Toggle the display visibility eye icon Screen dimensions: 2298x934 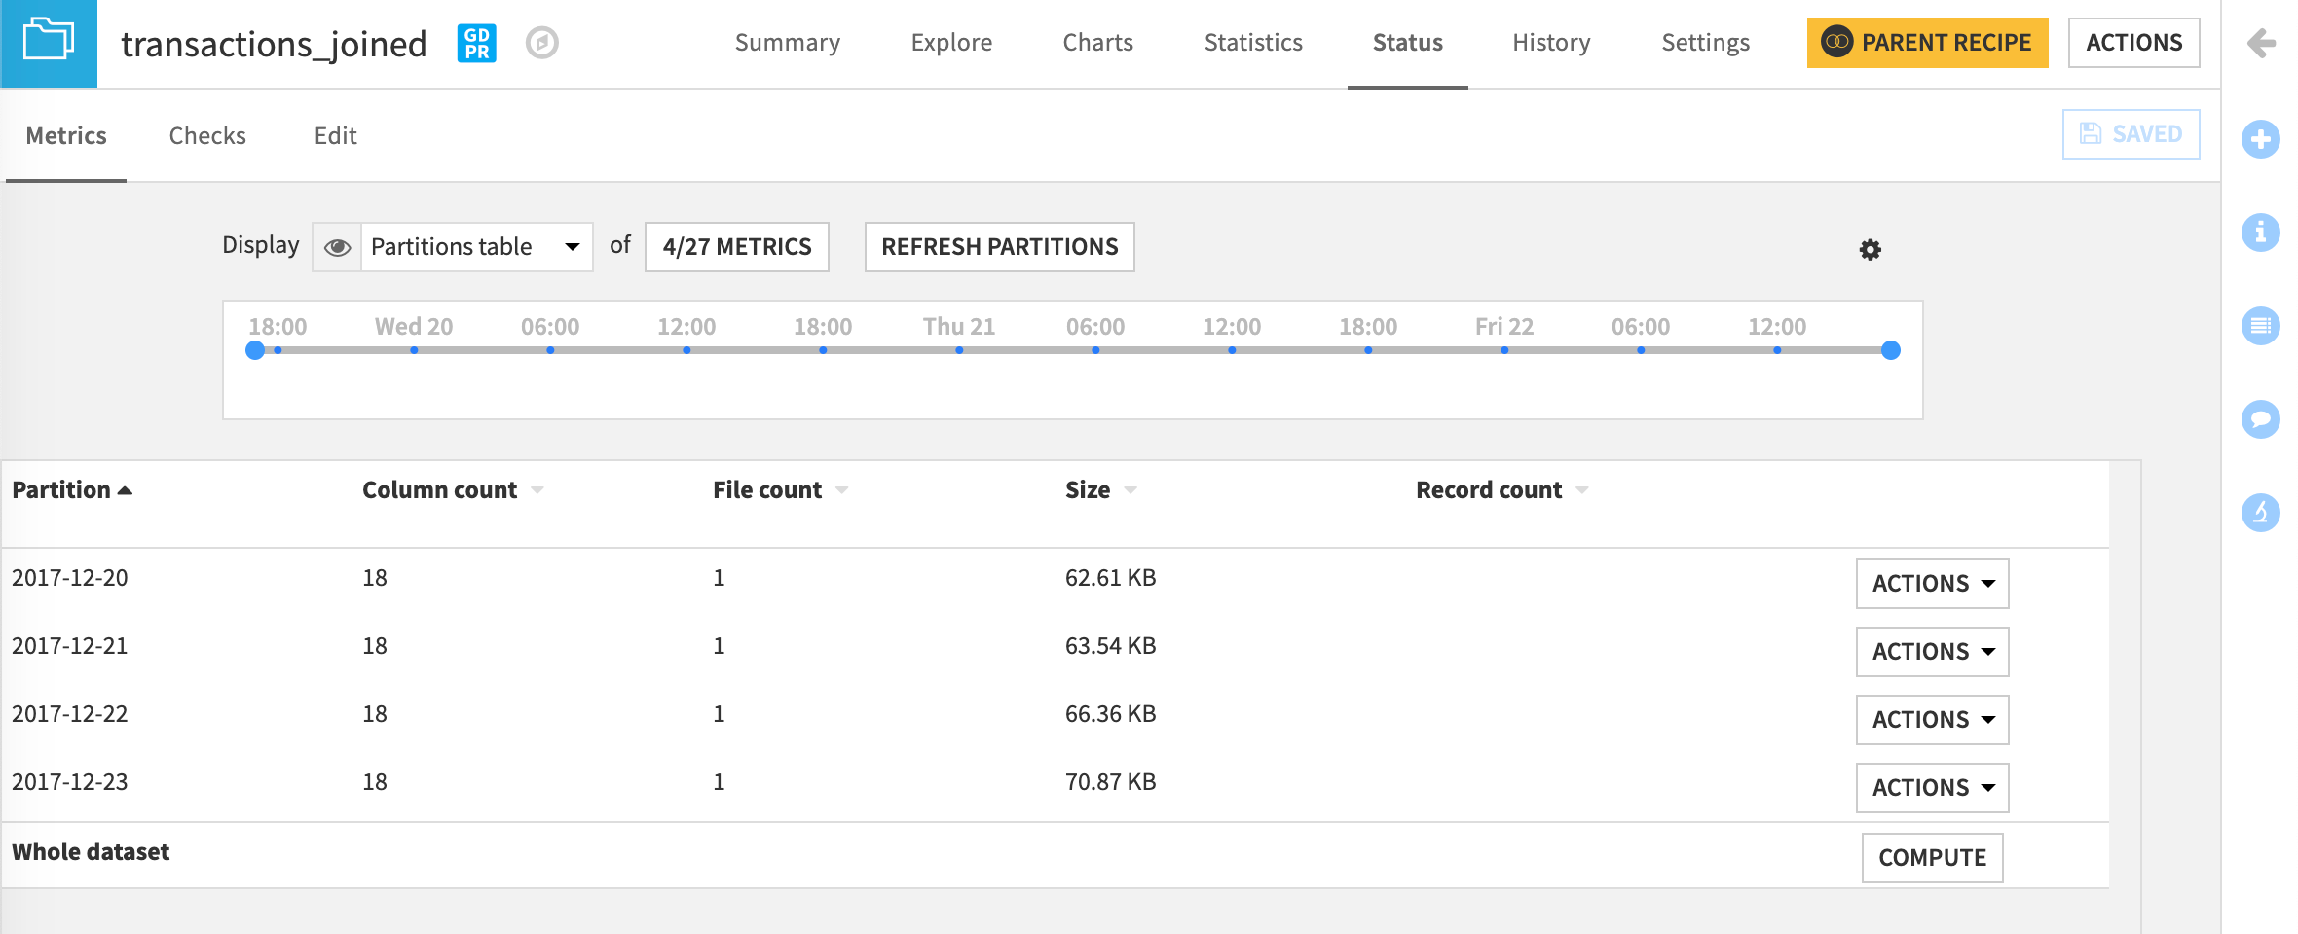coord(337,248)
